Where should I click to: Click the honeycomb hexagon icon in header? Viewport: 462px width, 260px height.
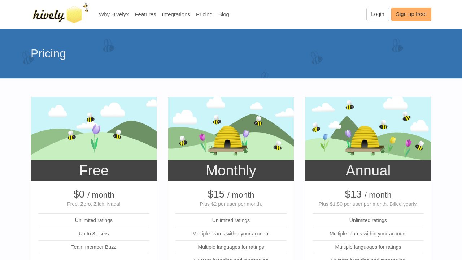click(x=74, y=15)
